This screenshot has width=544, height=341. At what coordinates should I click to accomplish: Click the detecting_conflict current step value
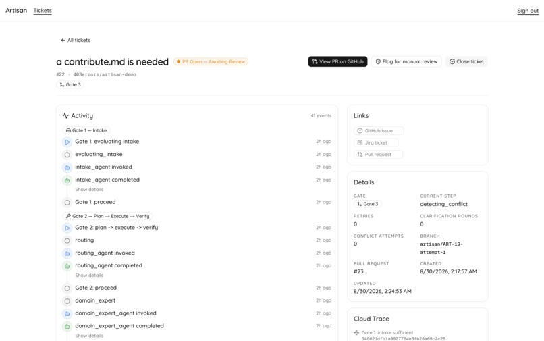click(x=443, y=204)
